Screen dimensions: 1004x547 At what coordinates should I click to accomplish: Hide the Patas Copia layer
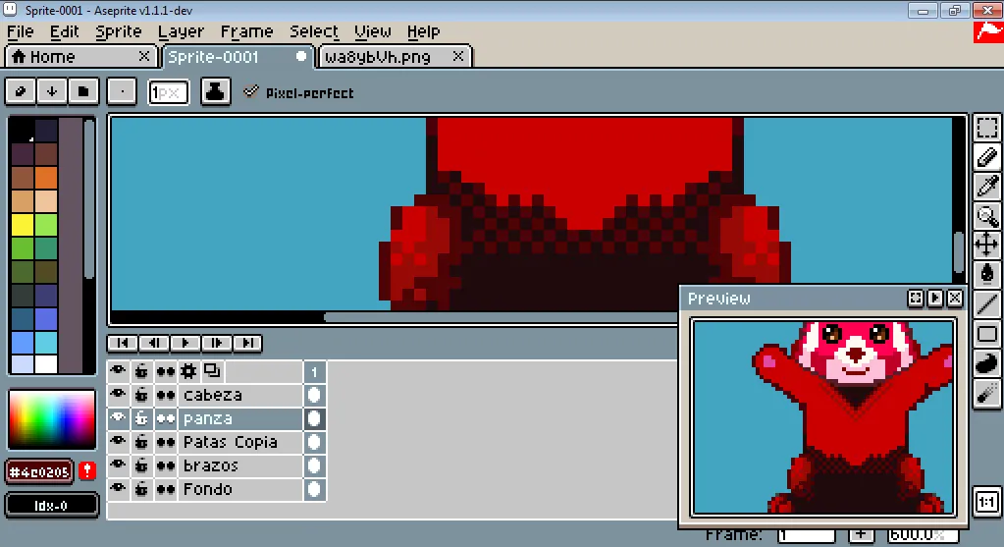(x=118, y=442)
